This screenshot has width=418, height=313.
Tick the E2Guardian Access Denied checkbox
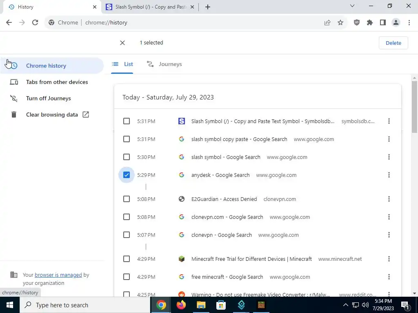click(127, 199)
